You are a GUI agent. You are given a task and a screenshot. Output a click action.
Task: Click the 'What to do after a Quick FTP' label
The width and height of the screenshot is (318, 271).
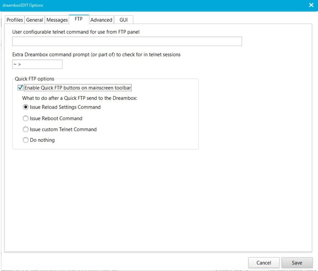pos(80,98)
